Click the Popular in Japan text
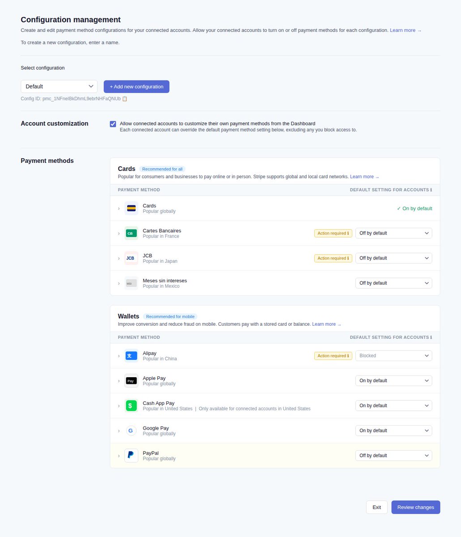Viewport: 461px width, 537px height. coord(160,261)
